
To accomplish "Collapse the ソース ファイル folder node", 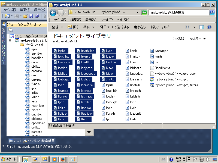I will pos(15,45).
